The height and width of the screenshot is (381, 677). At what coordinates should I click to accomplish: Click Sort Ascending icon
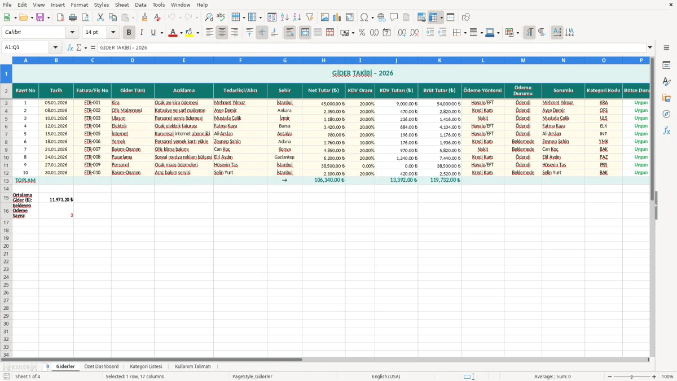(284, 17)
